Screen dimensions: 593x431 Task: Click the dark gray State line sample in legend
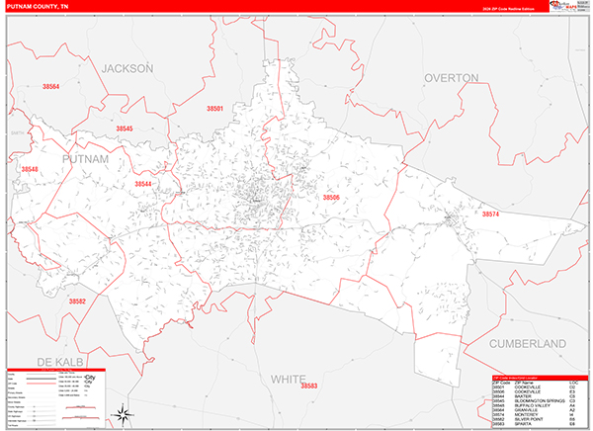[41, 379]
